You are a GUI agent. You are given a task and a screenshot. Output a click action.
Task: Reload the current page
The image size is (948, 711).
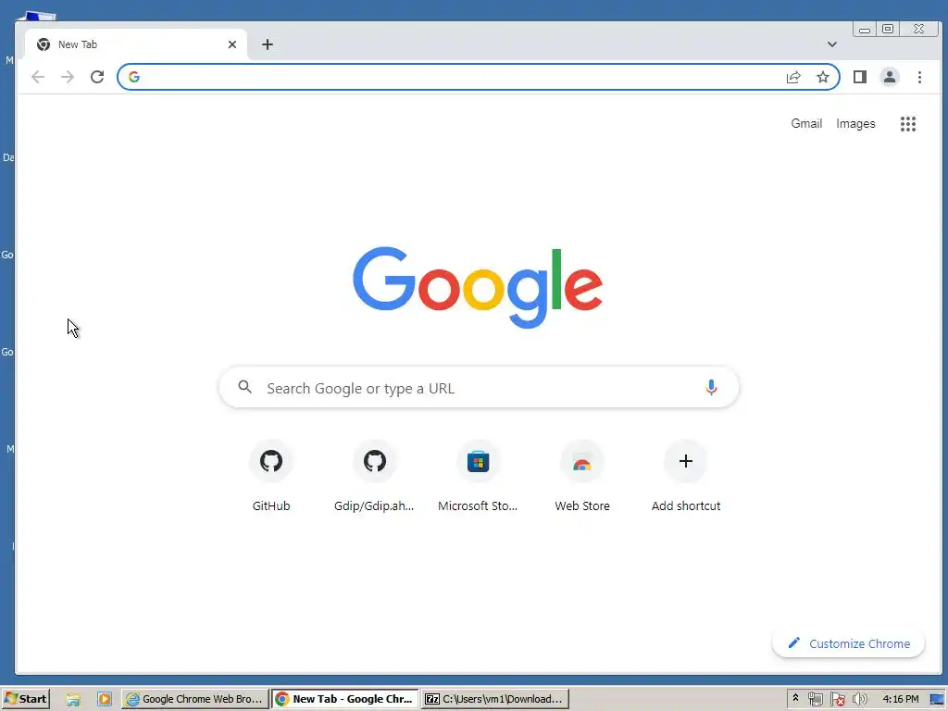point(97,77)
